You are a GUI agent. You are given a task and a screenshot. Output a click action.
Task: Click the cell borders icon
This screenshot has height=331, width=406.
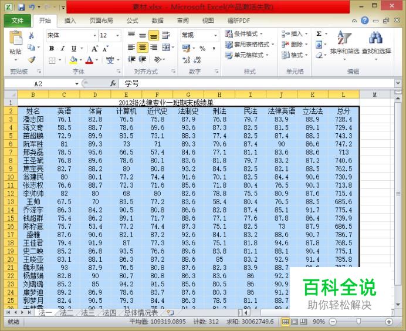pos(52,60)
